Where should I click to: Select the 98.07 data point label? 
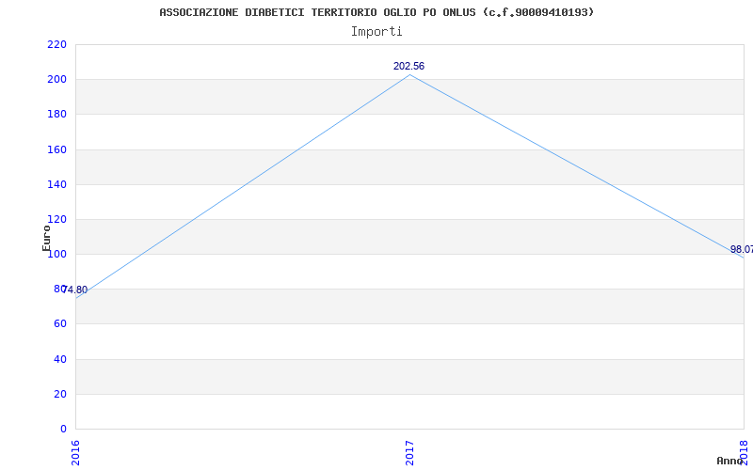tap(742, 249)
